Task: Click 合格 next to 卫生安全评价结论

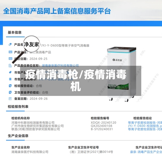Action: click(45, 92)
